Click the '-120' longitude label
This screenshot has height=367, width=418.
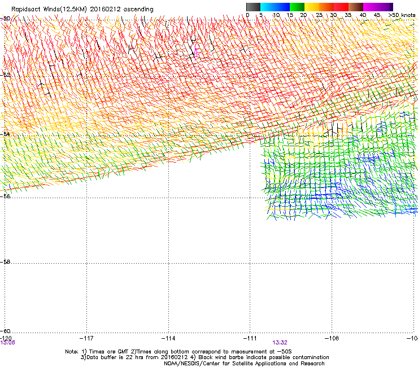pyautogui.click(x=6, y=338)
